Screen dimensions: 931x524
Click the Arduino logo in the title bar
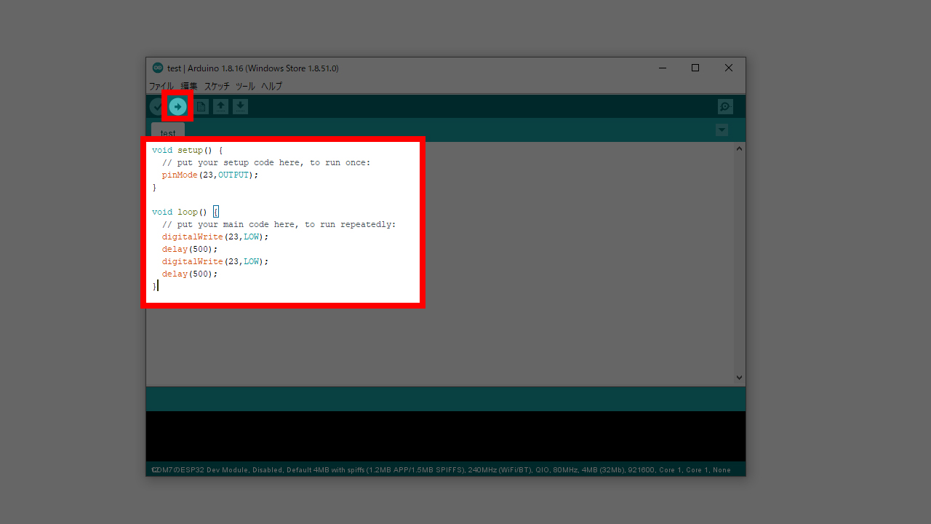tap(158, 68)
